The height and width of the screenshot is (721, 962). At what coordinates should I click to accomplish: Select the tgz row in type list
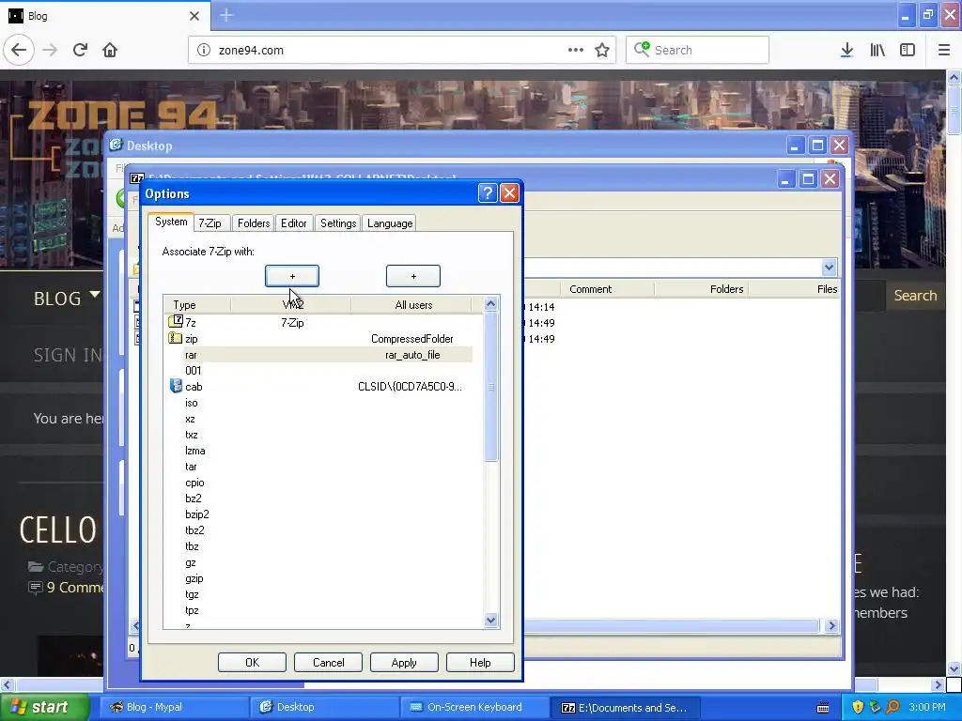pyautogui.click(x=319, y=594)
